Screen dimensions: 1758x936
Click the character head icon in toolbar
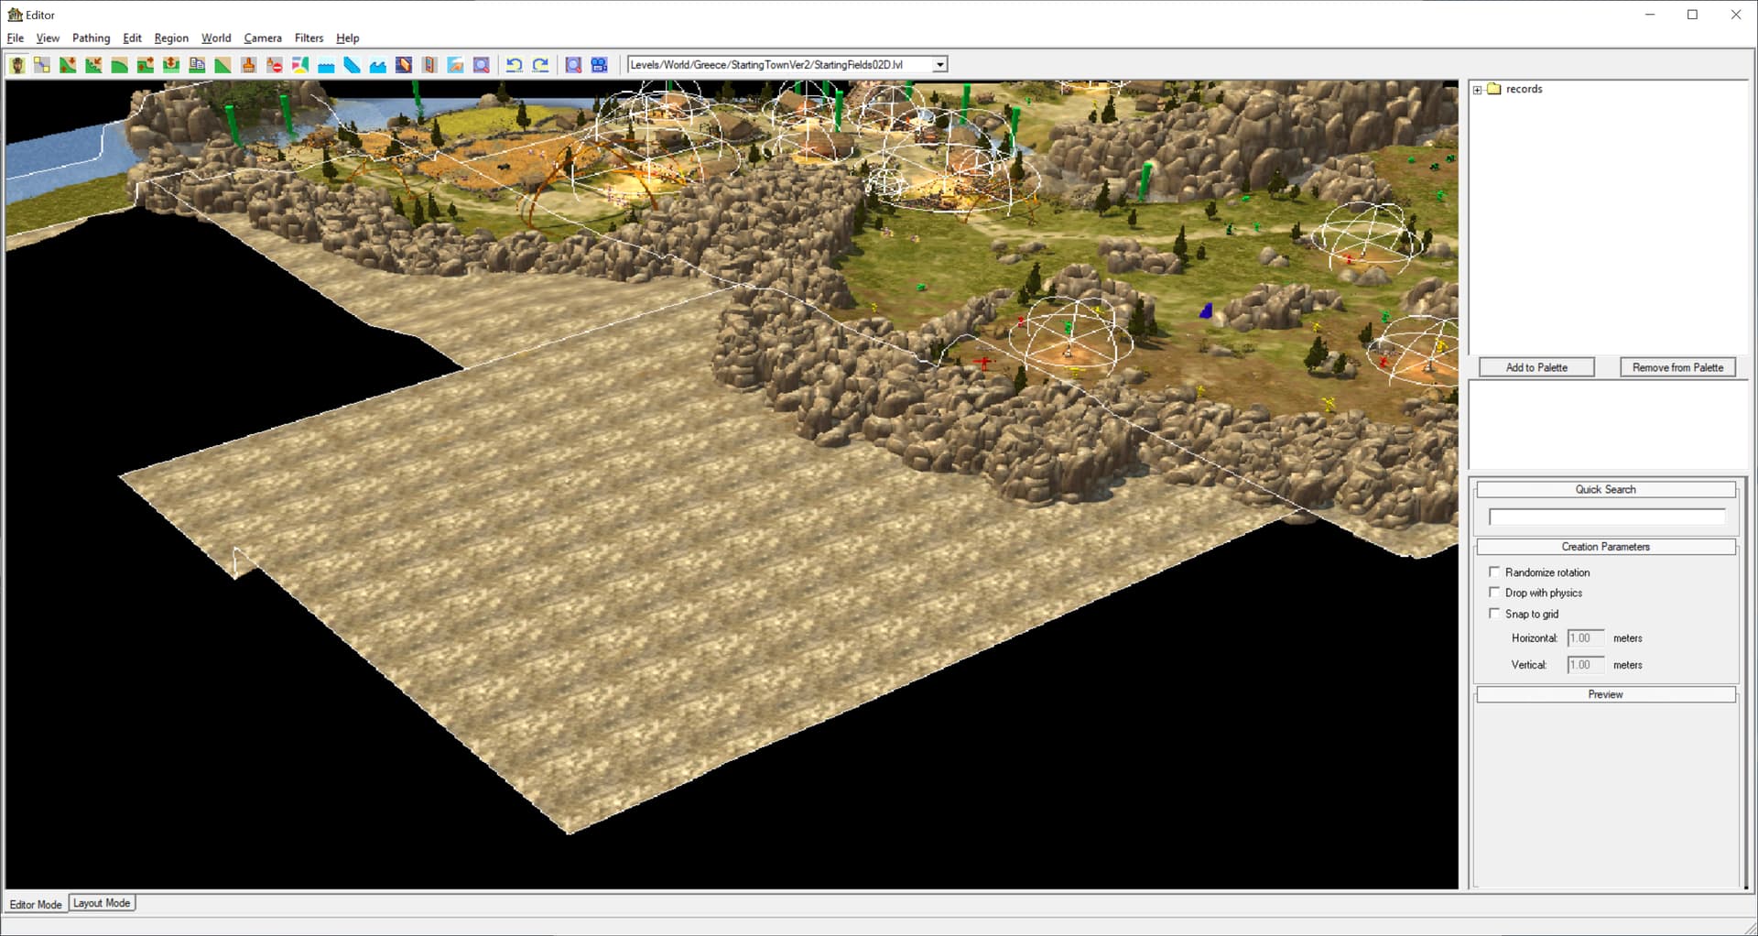[x=16, y=65]
